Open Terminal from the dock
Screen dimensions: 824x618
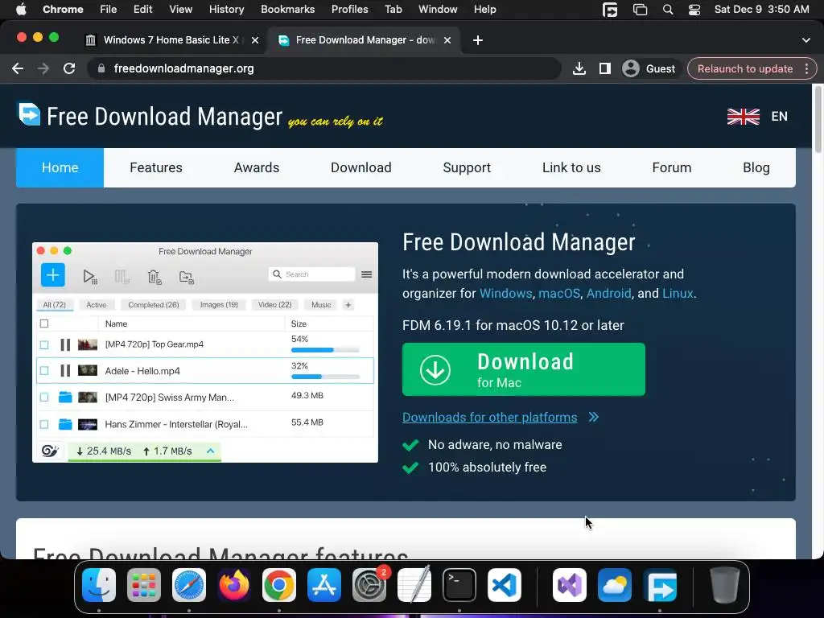tap(459, 585)
